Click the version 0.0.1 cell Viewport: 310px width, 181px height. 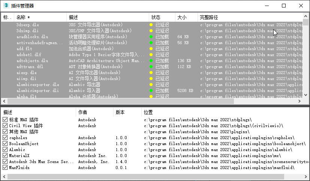tap(121, 168)
